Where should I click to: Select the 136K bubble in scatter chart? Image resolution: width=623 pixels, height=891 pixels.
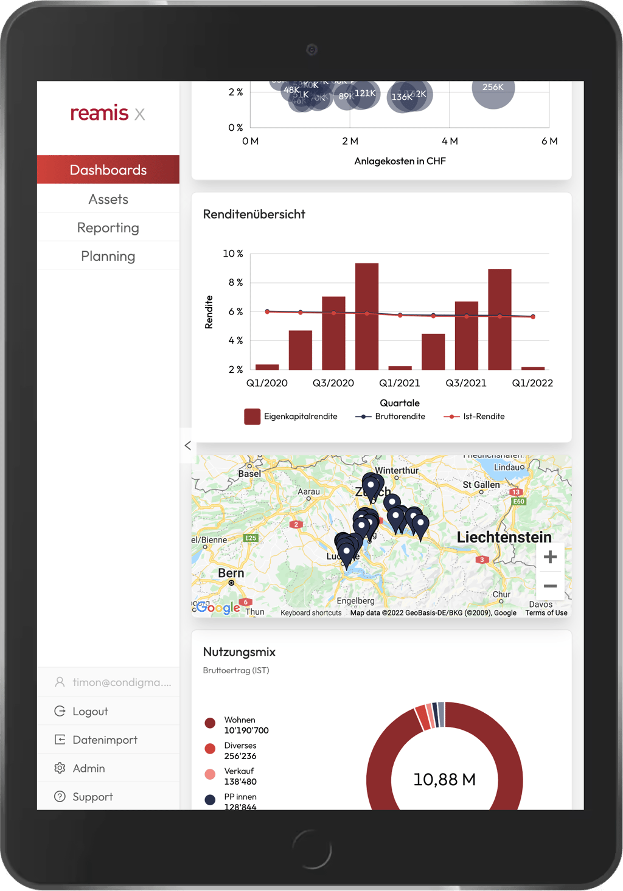click(x=402, y=97)
